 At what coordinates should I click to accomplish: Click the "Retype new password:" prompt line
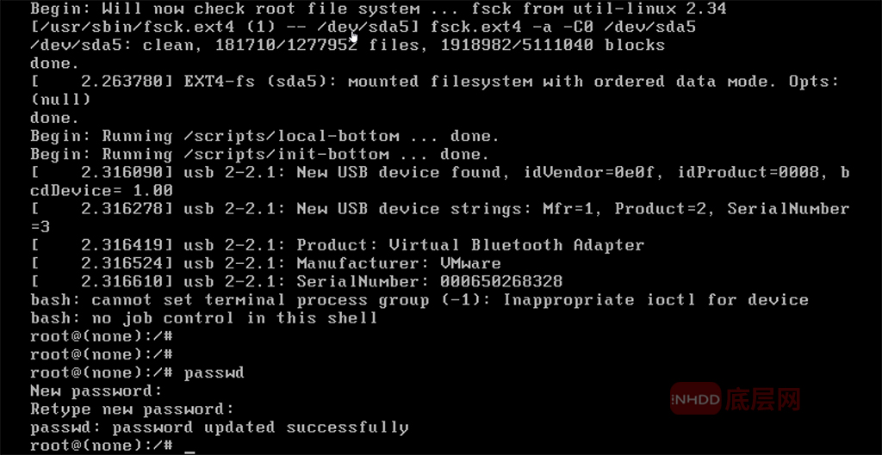tap(132, 409)
